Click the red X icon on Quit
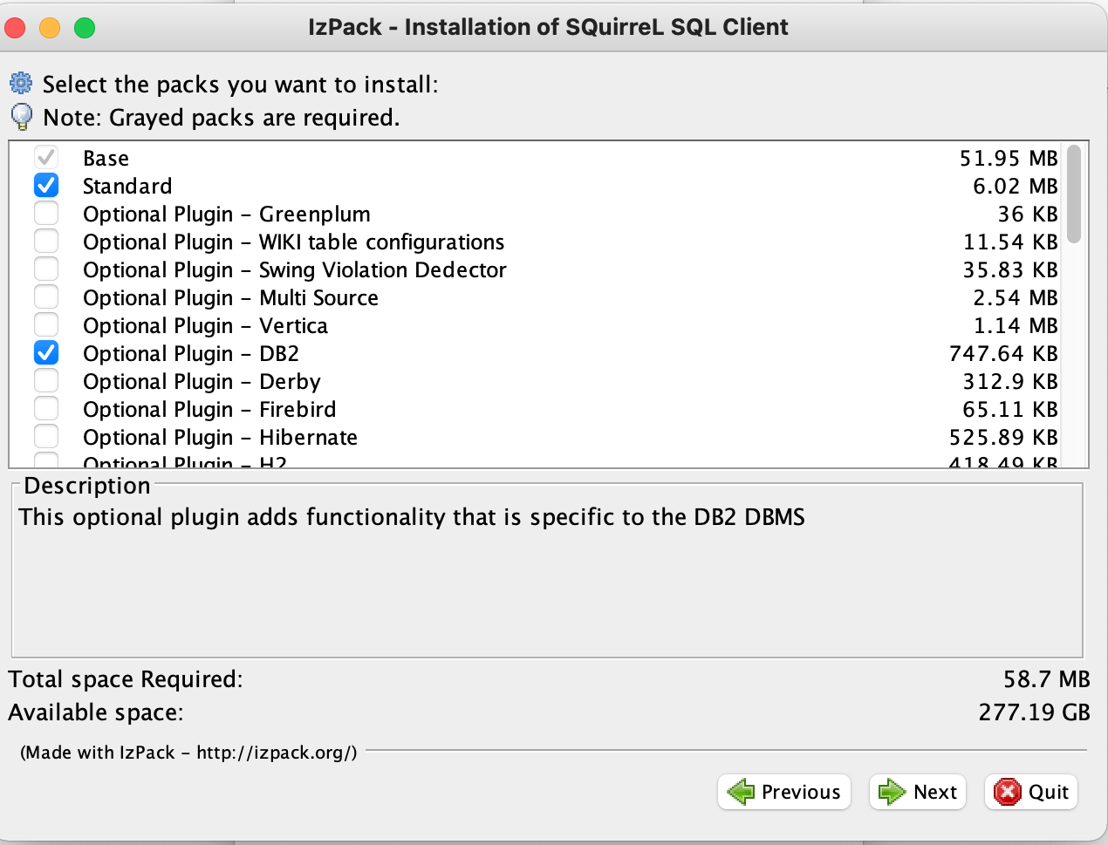 click(x=1008, y=792)
